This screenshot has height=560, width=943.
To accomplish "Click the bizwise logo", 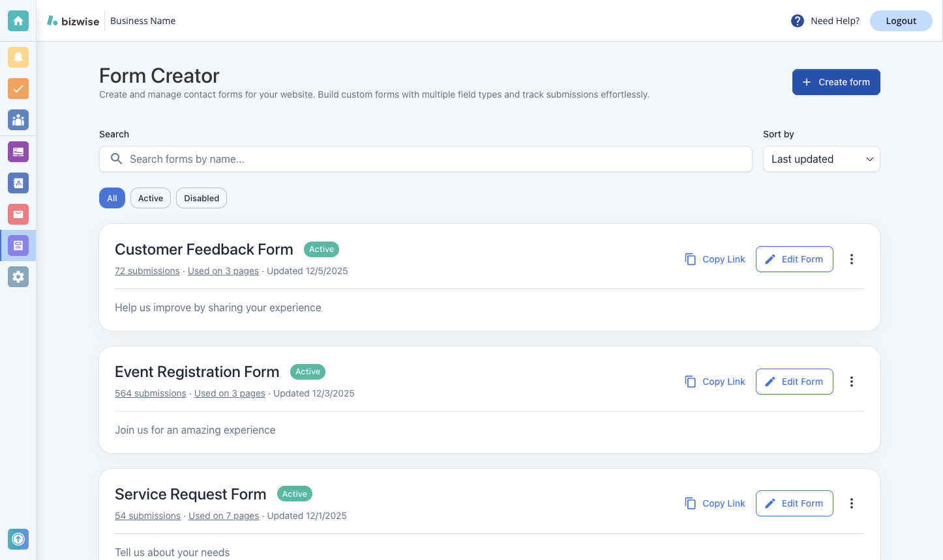I will 72,20.
